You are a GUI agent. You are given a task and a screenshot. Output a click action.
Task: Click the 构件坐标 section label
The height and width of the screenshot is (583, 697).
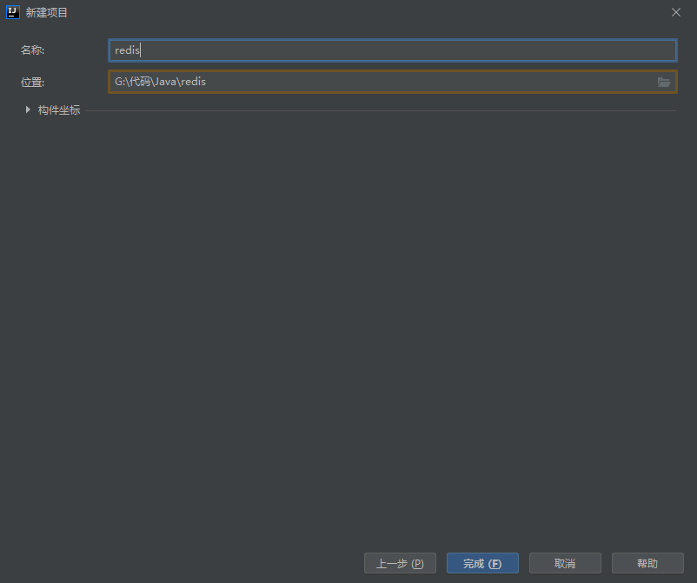[x=58, y=110]
